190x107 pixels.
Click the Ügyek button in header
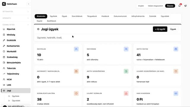[173, 29]
